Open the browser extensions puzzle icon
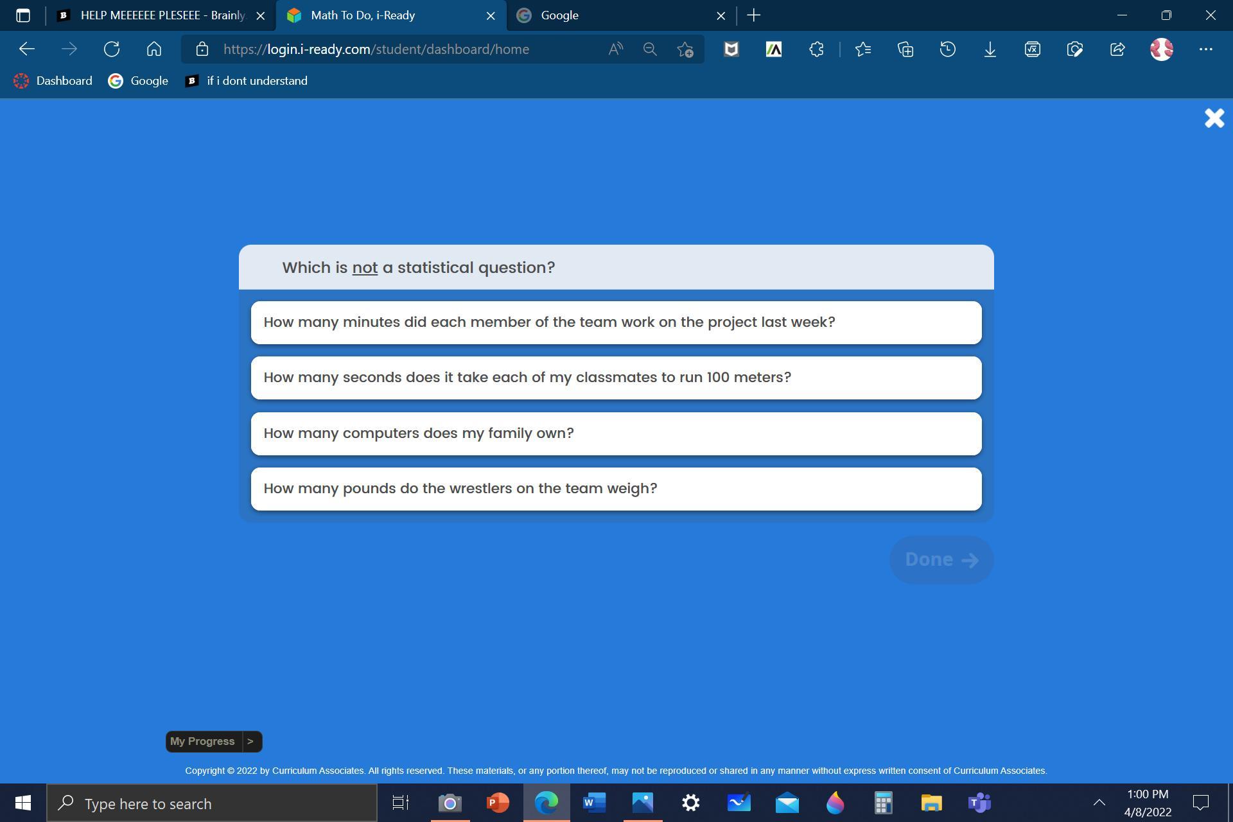 coord(816,49)
